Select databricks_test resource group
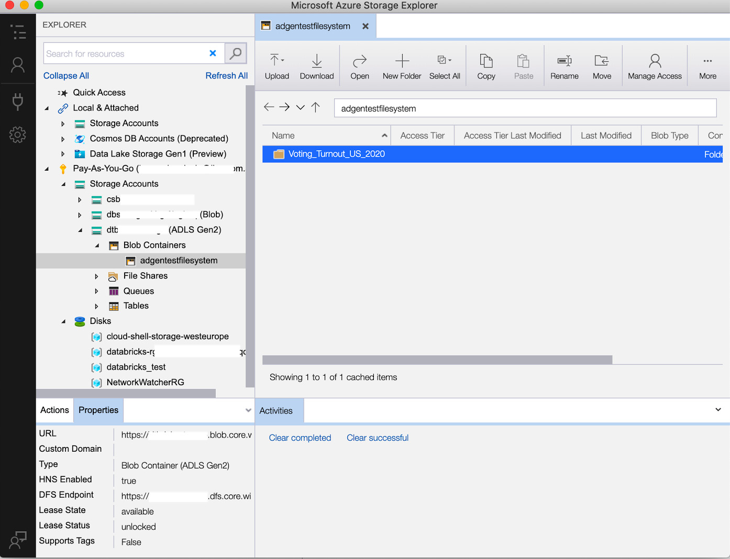Viewport: 730px width, 559px height. tap(136, 367)
